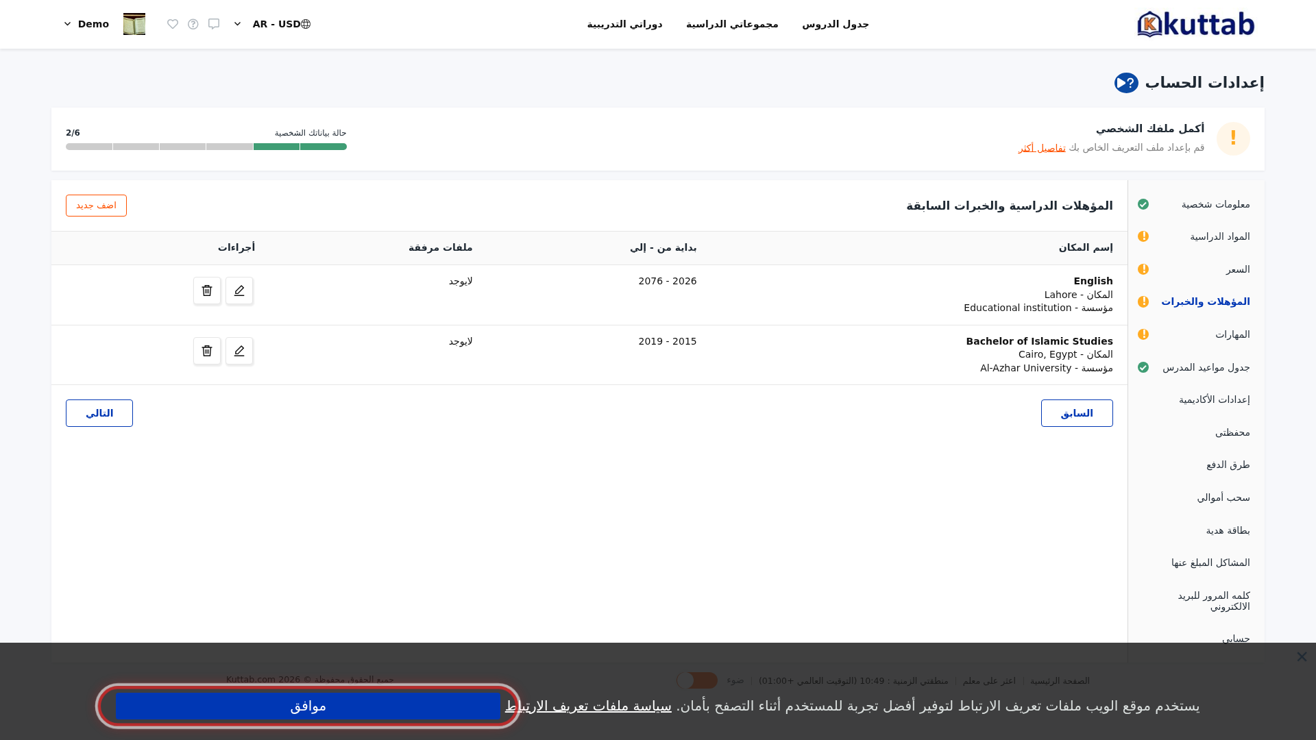Open جدول الدروس in the top navigation
1316x740 pixels.
click(x=836, y=24)
